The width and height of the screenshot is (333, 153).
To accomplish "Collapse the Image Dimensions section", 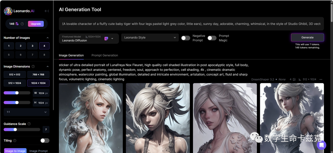I will 47,66.
